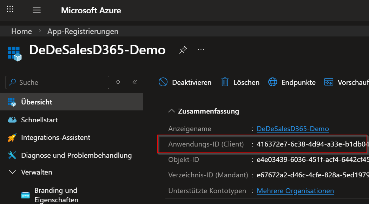The height and width of the screenshot is (204, 369).
Task: Click the Diagnose wrench icon
Action: coord(12,155)
